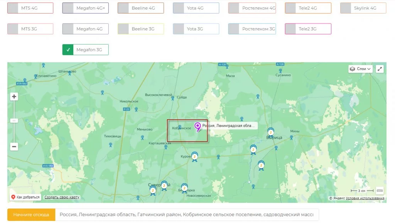Select tower cluster marker at Вырица
The image size is (395, 224).
[x=271, y=132]
